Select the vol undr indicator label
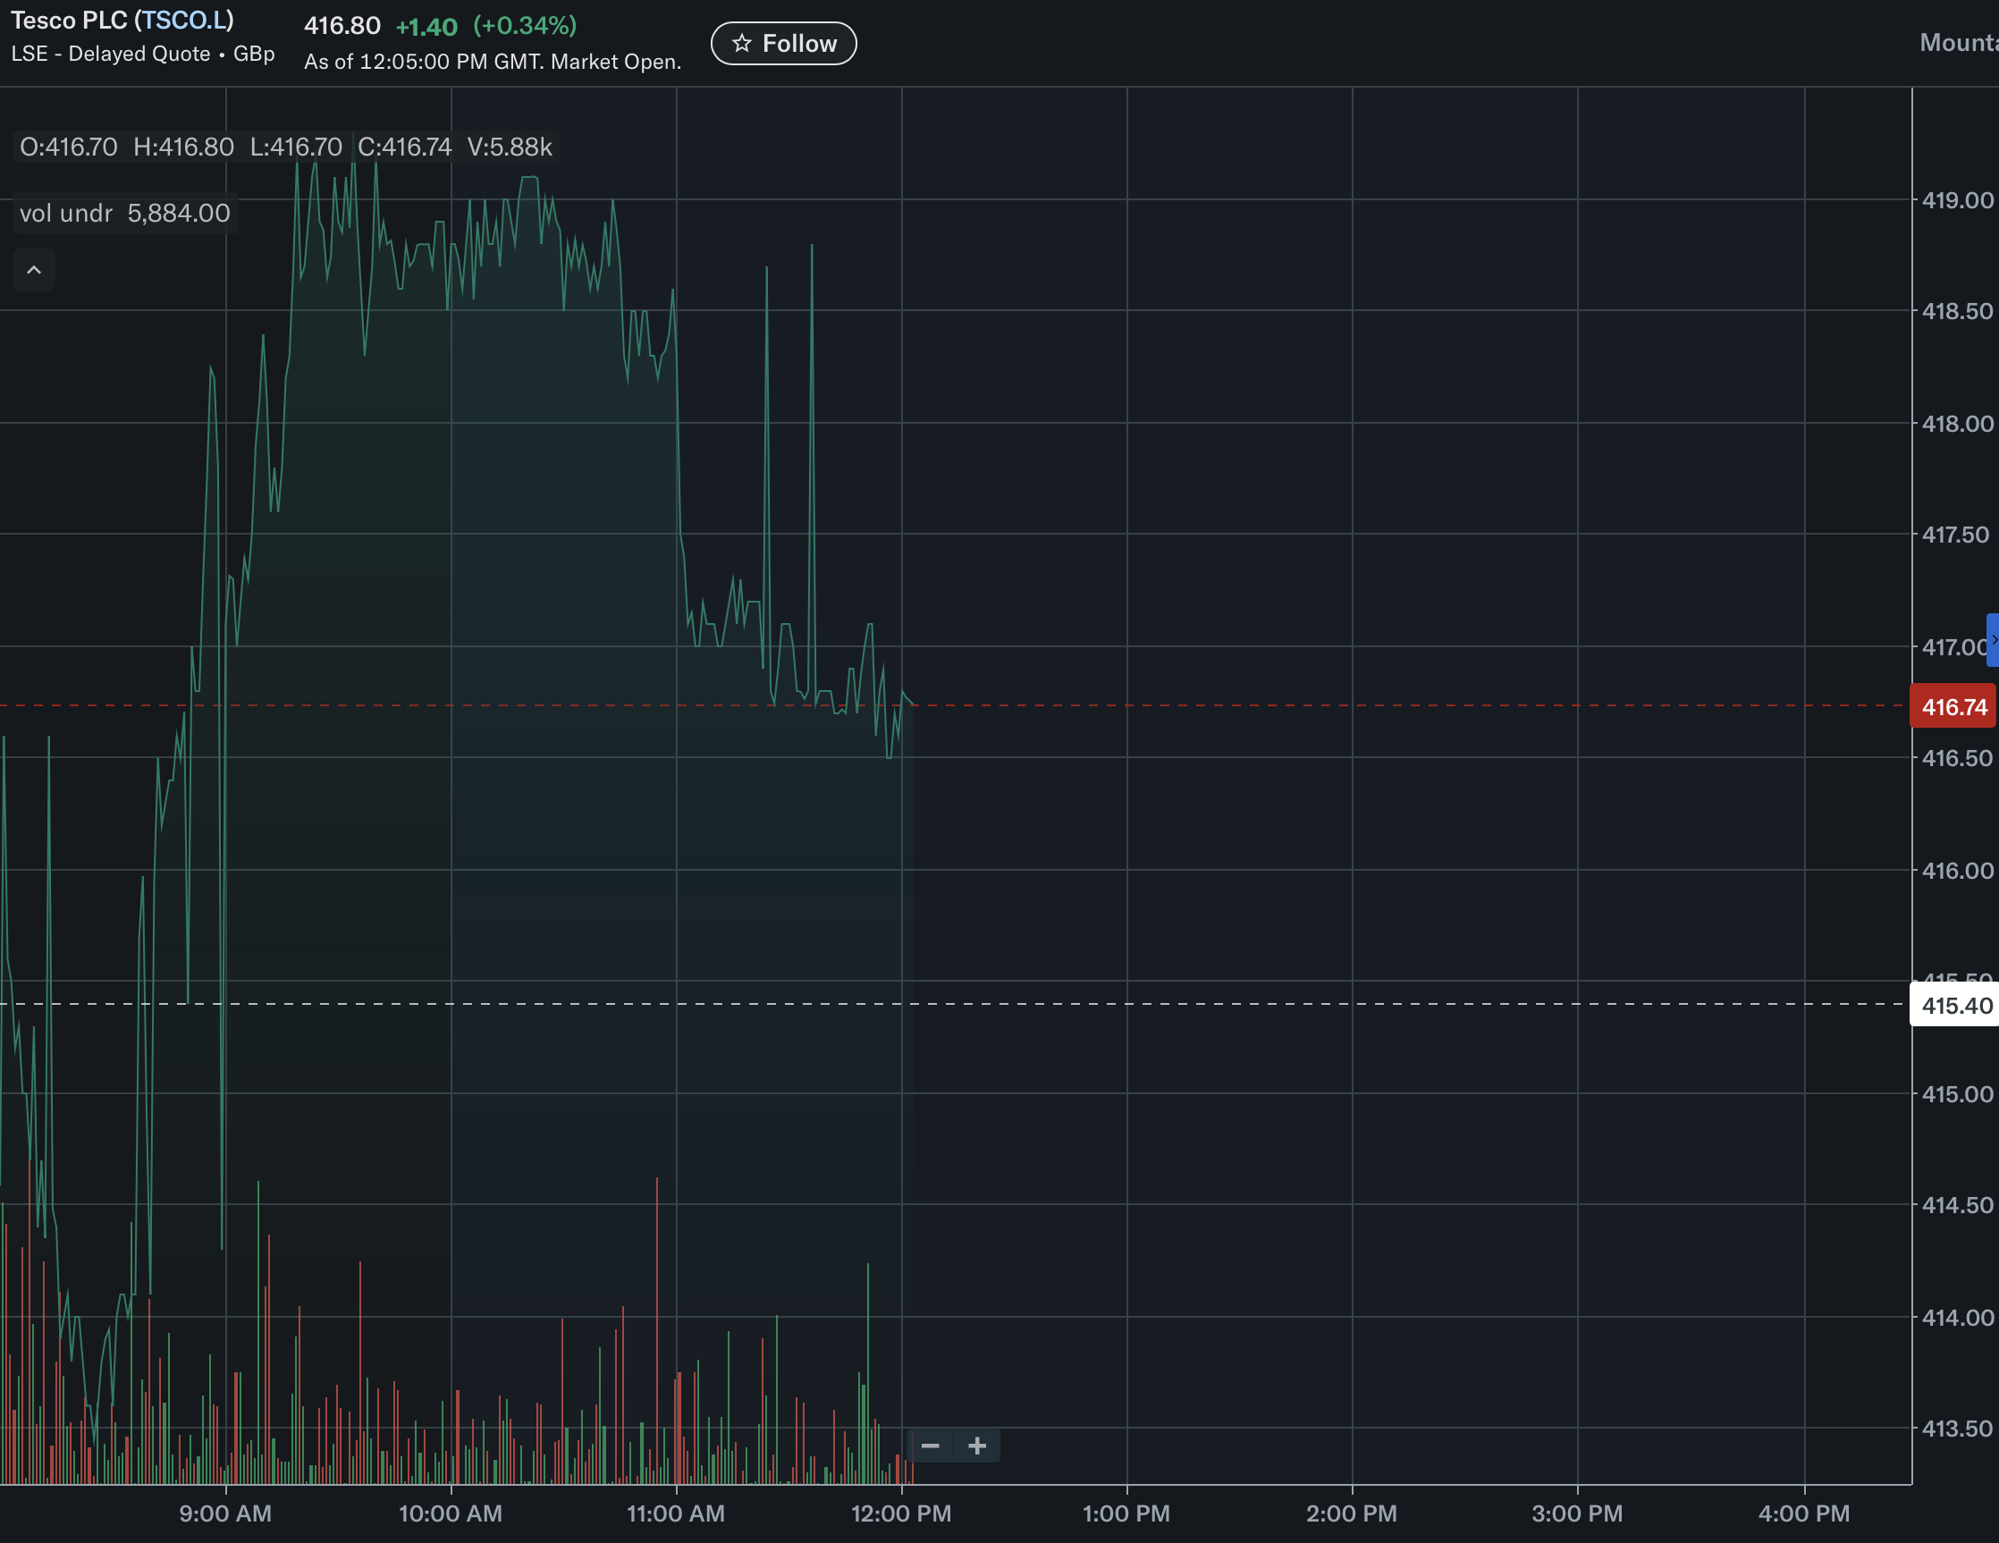Image resolution: width=1999 pixels, height=1543 pixels. coord(66,214)
